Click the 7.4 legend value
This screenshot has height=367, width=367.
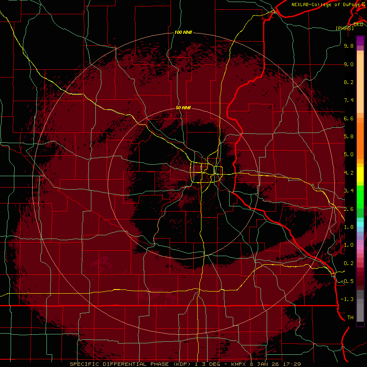tap(349, 100)
